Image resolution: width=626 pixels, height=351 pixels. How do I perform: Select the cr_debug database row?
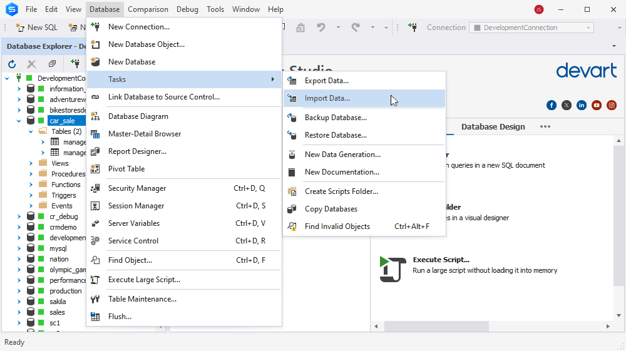tap(63, 216)
